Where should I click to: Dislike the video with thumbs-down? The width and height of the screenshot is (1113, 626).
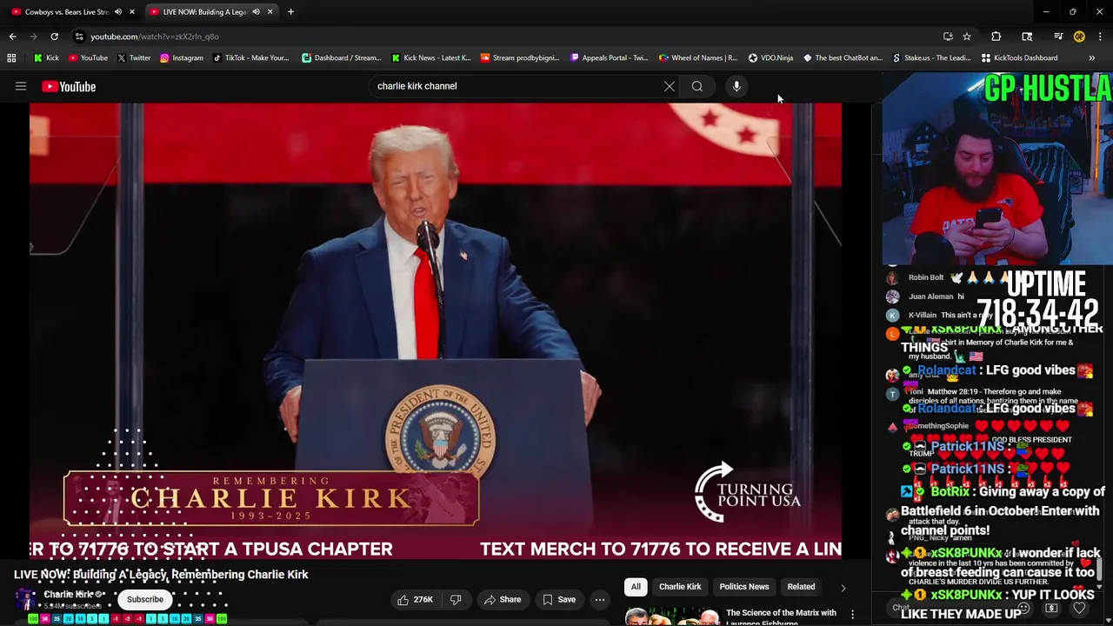pyautogui.click(x=456, y=599)
